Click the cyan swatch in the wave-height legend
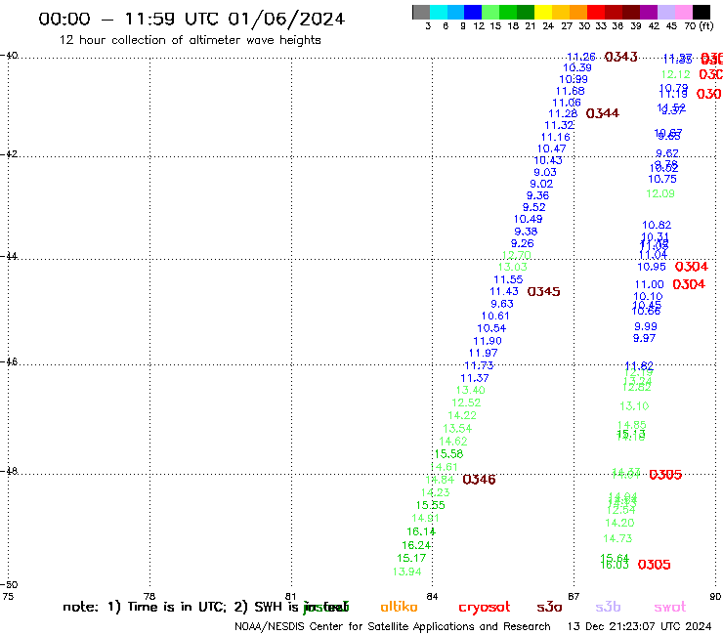Screen dimensions: 723x635 click(x=439, y=12)
